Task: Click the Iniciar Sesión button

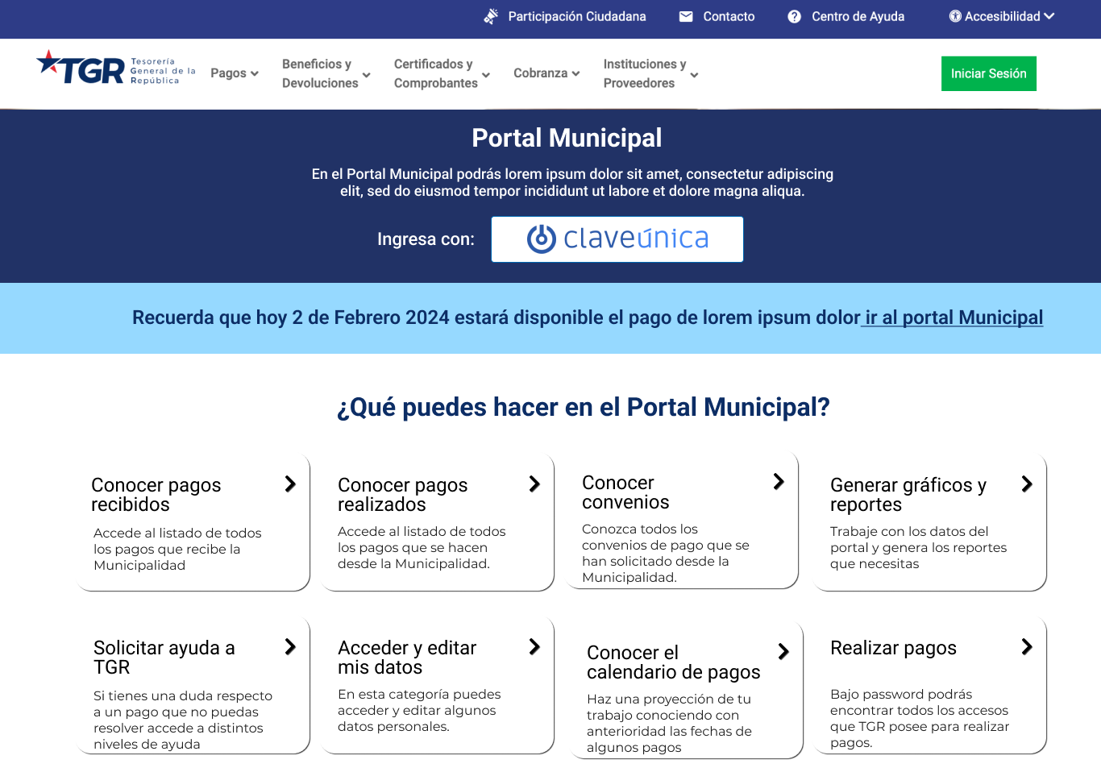Action: (989, 73)
